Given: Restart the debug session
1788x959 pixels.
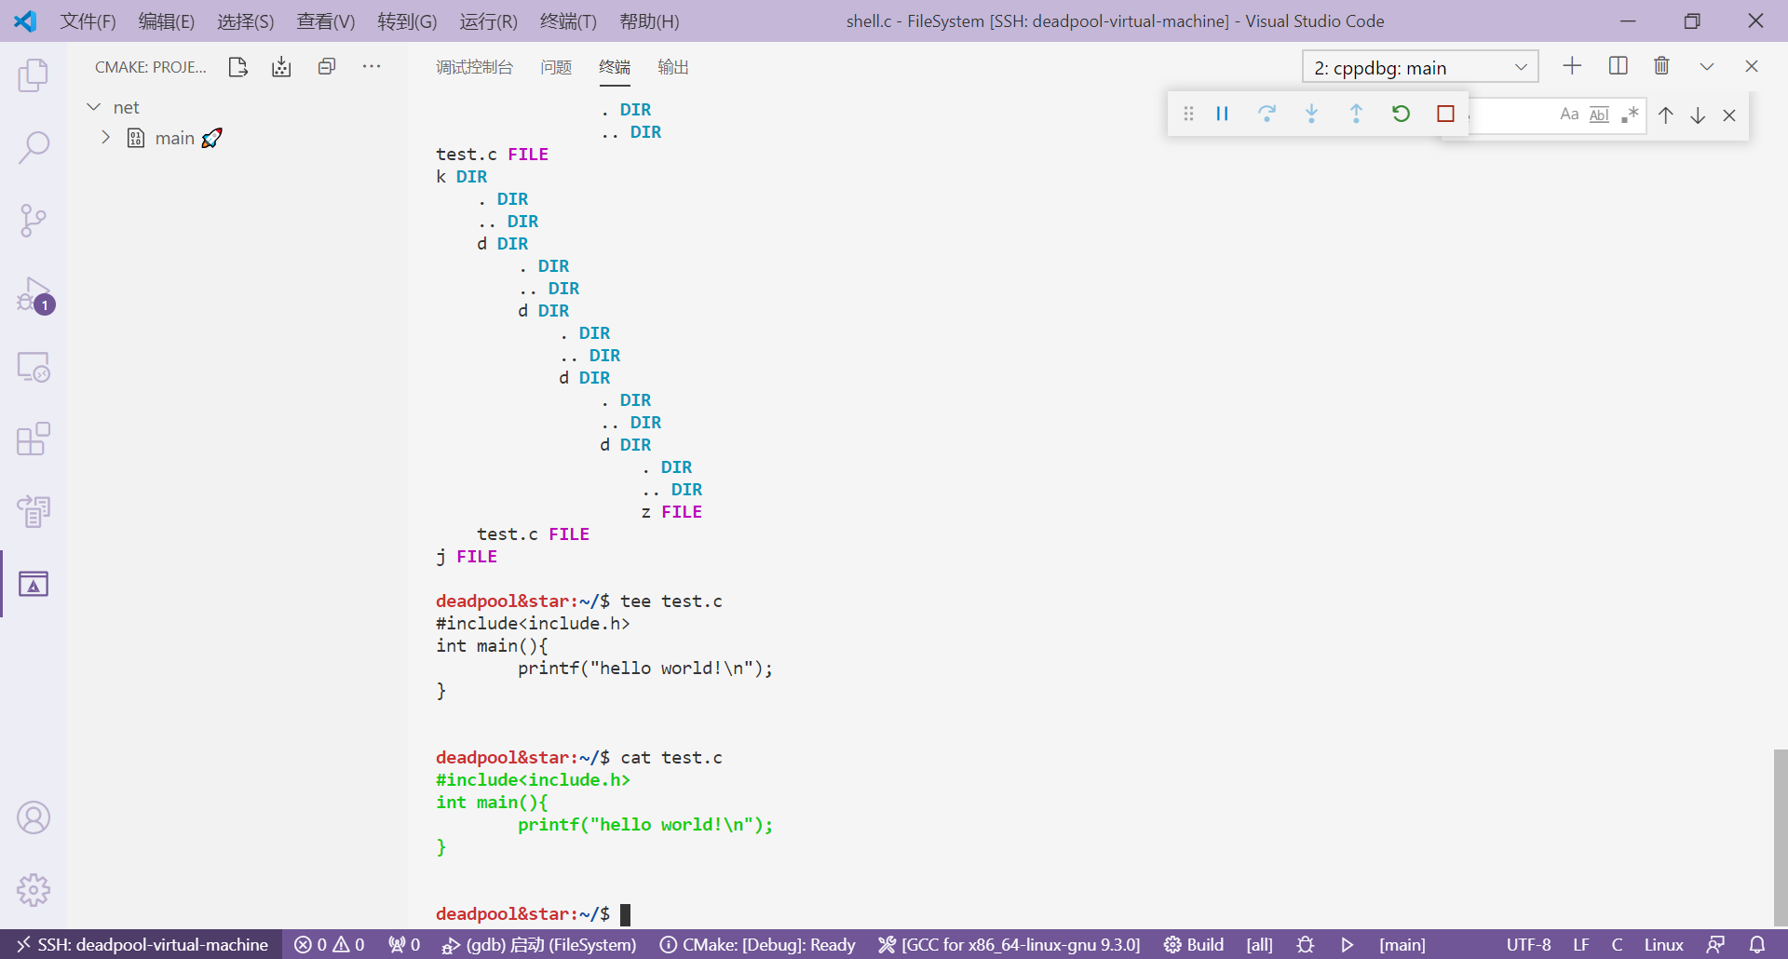Looking at the screenshot, I should pos(1401,114).
